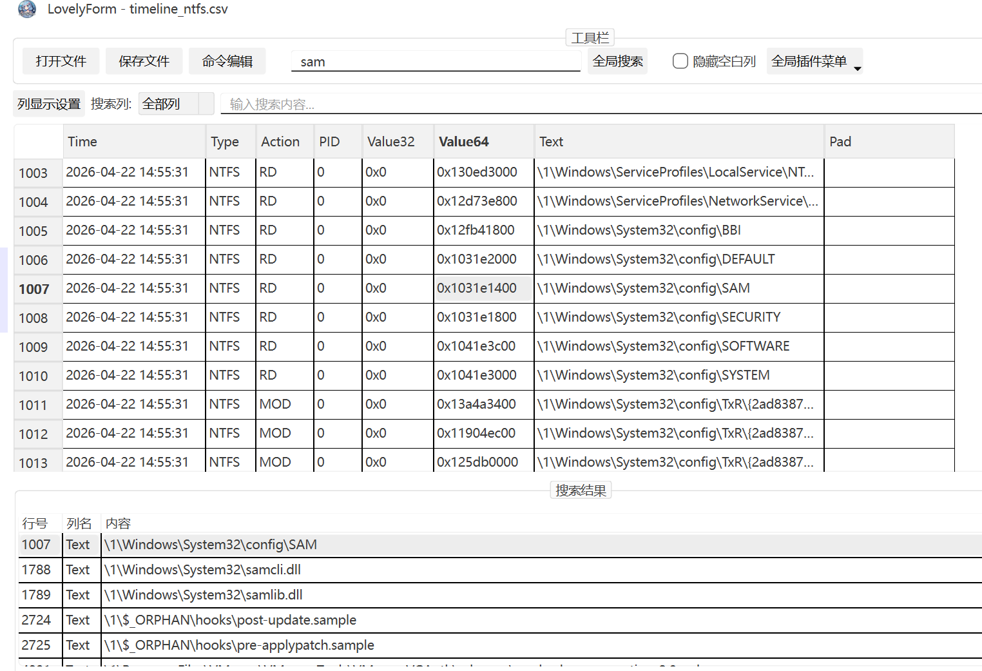
Task: Click config\SAM text cell in row 1007
Action: tap(679, 288)
